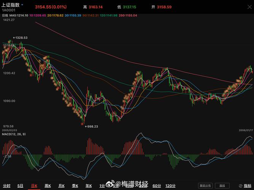Click the 998.23 low price marker

coord(91,126)
